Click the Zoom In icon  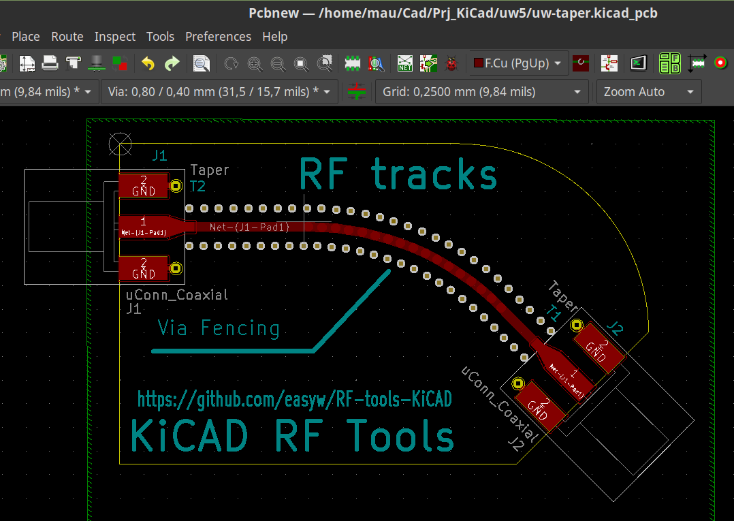coord(255,64)
